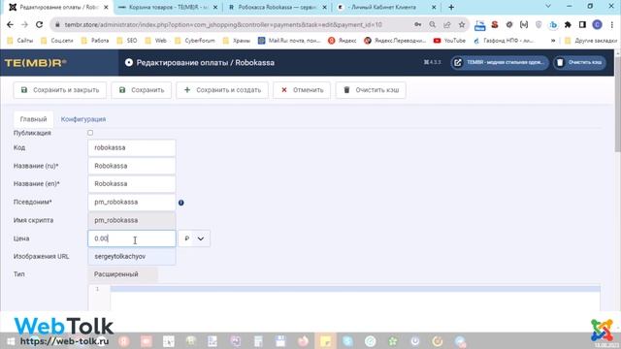The width and height of the screenshot is (621, 349).
Task: Open the blue 'b' extension icon
Action: click(x=553, y=24)
